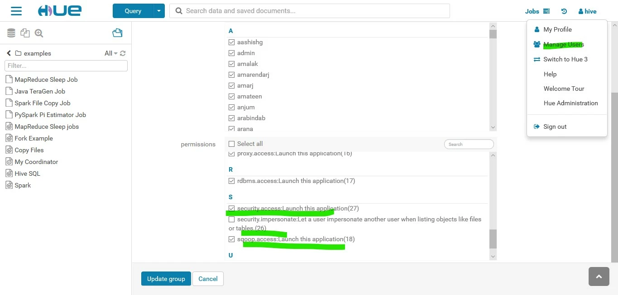Check the permissions Select all checkbox
The width and height of the screenshot is (618, 295).
pos(232,144)
